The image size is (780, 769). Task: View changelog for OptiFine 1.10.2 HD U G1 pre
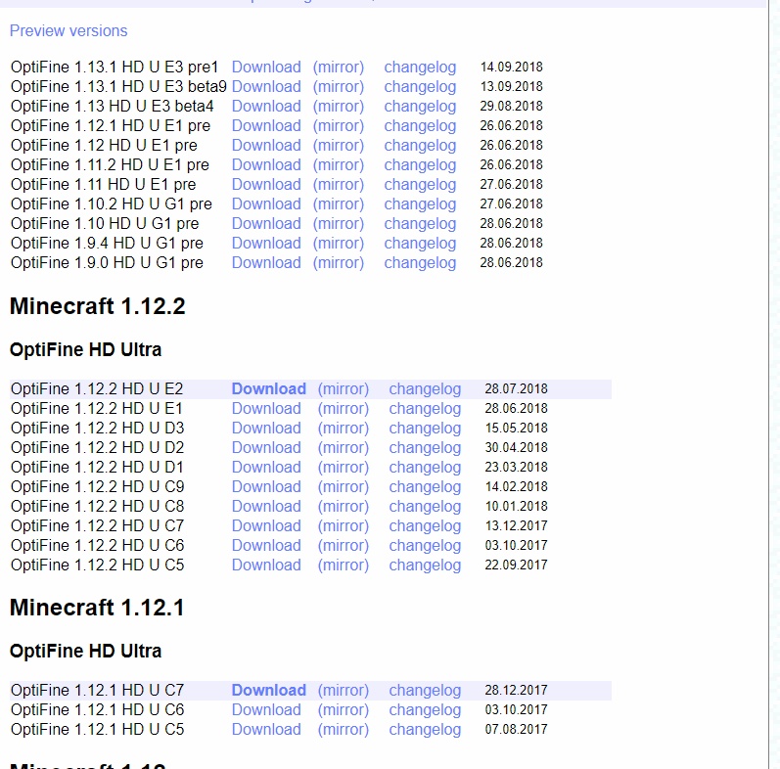click(420, 204)
